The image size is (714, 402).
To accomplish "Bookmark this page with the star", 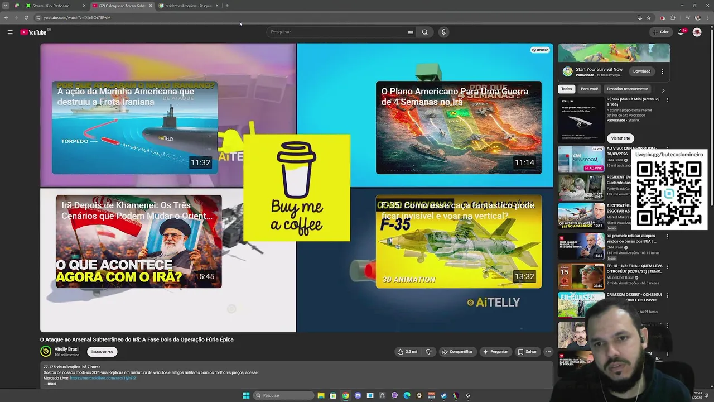I will point(649,17).
